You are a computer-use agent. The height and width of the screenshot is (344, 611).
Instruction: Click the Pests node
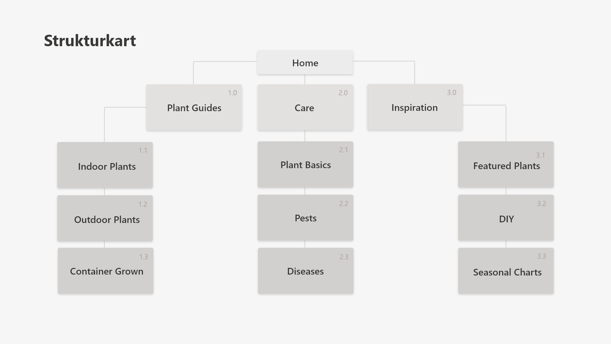[305, 218]
